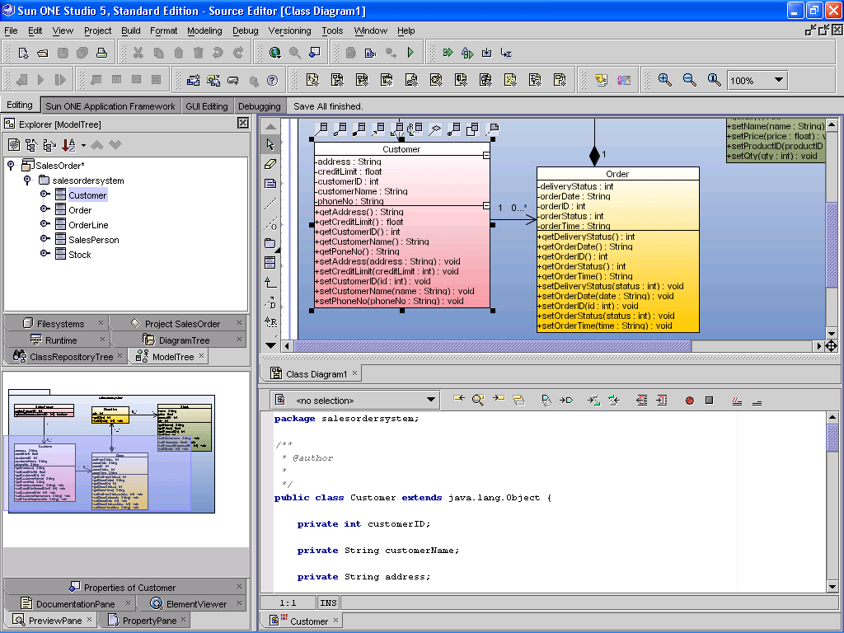Click the Customer class icon in Explorer tree
Image resolution: width=844 pixels, height=633 pixels.
click(x=61, y=195)
